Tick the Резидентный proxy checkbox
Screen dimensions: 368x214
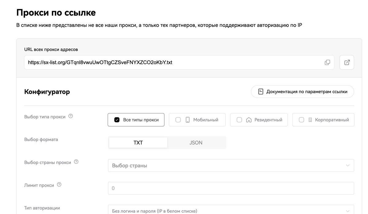(x=239, y=120)
